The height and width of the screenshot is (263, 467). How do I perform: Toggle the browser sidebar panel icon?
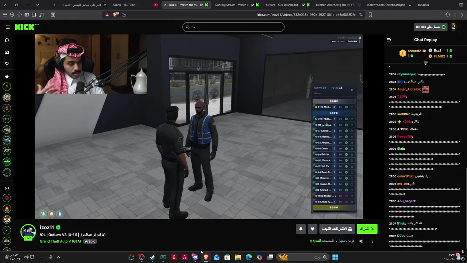click(34, 15)
